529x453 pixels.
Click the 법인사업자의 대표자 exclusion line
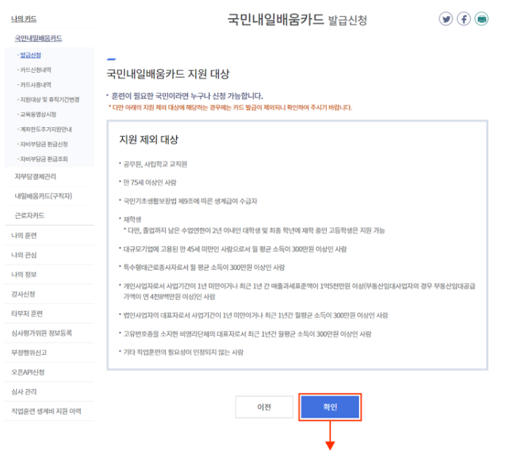click(255, 316)
